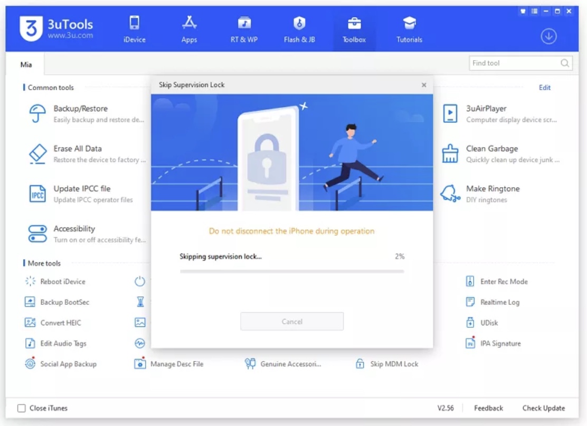Open the IPA Signature icon
The image size is (587, 426).
470,343
